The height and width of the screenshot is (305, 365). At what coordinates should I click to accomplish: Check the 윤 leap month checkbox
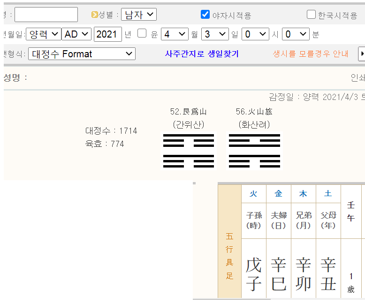click(x=142, y=34)
